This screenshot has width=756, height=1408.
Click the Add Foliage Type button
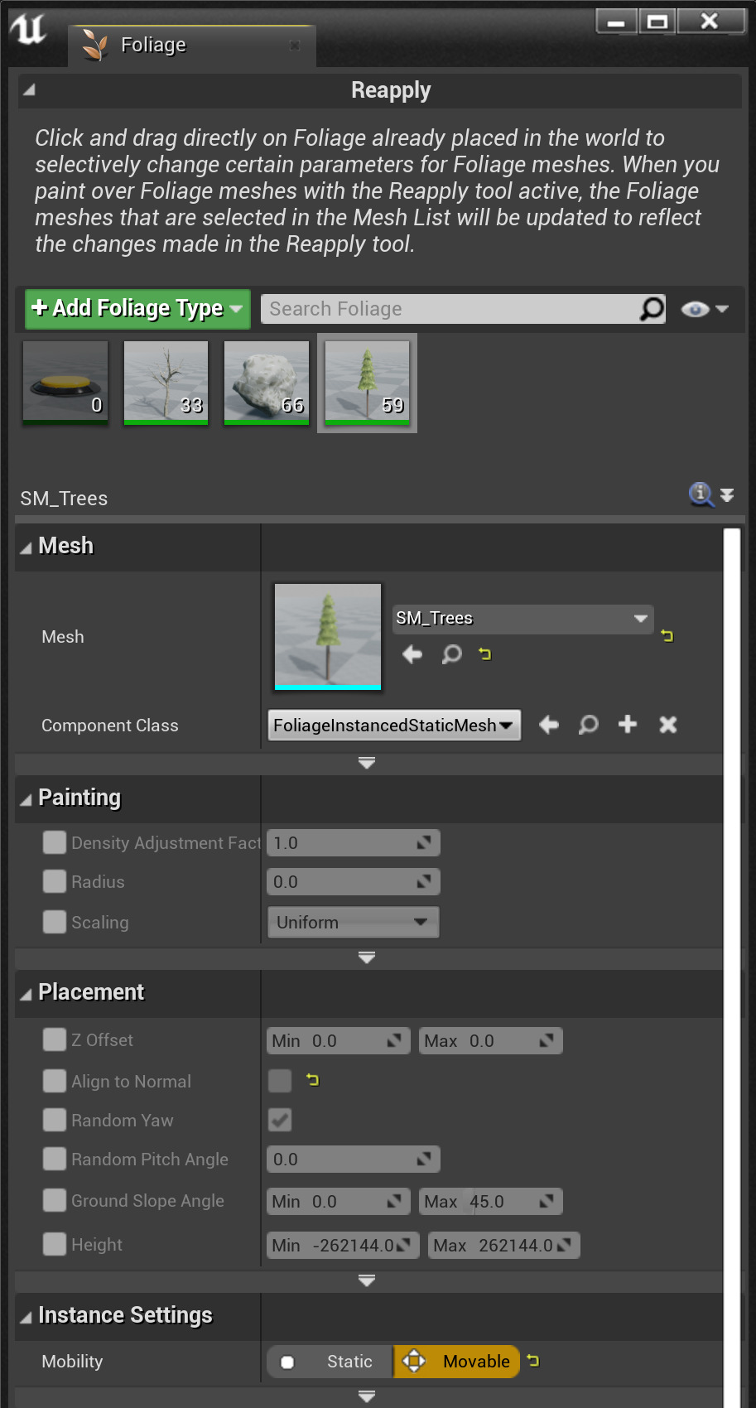point(137,309)
